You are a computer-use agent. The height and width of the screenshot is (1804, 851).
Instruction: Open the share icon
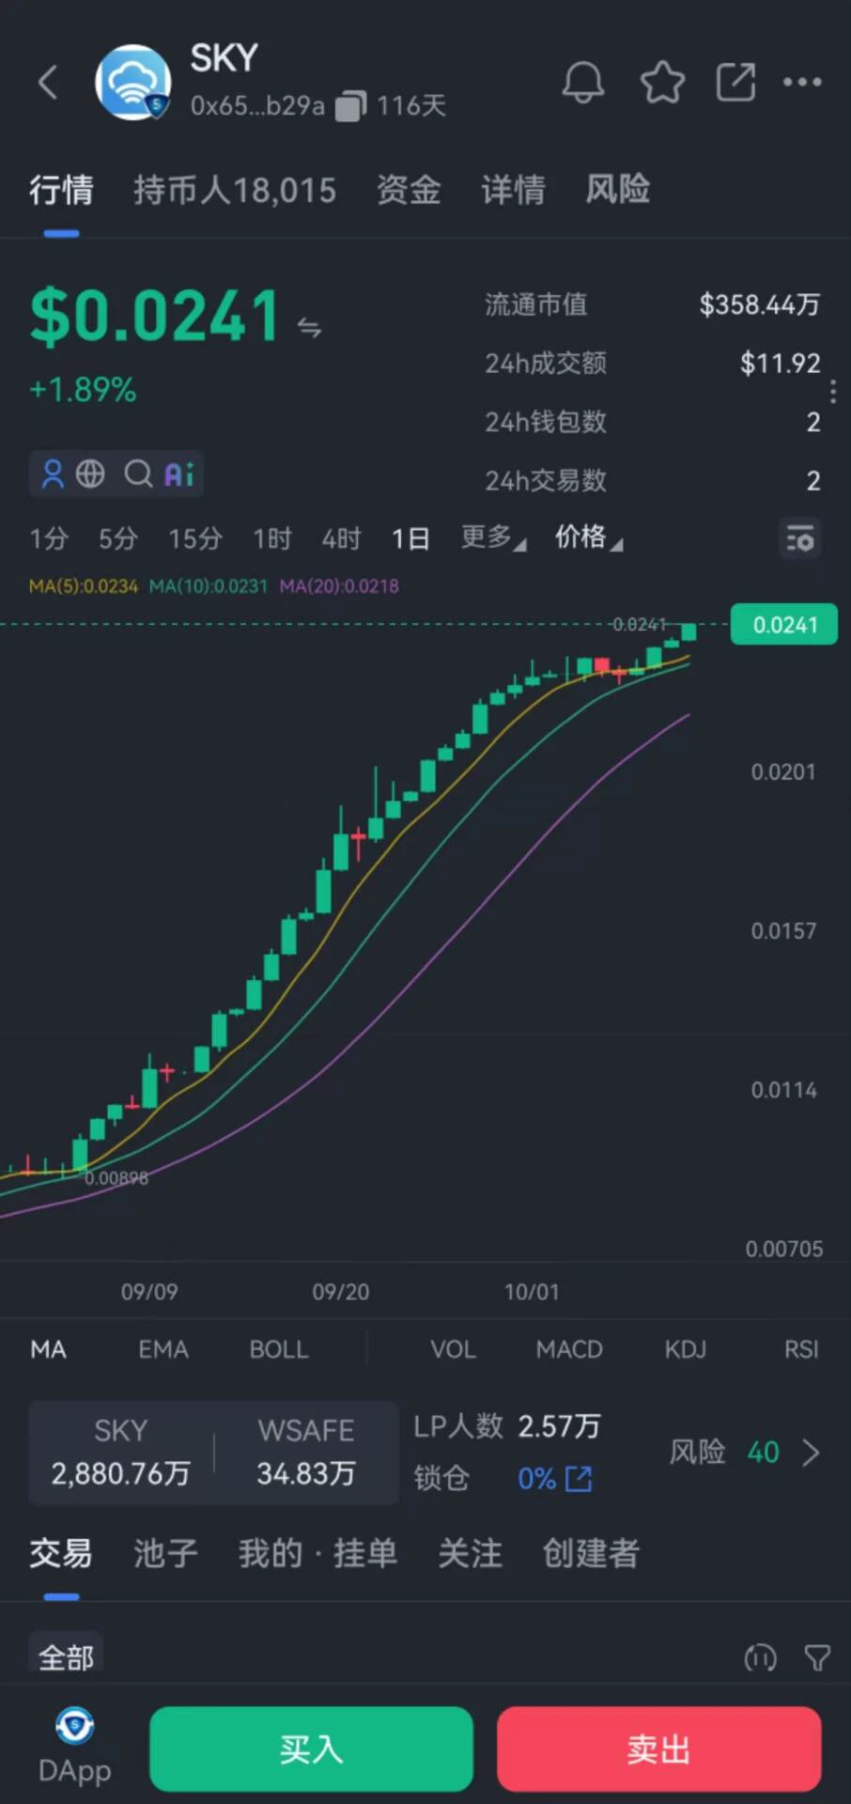tap(735, 83)
